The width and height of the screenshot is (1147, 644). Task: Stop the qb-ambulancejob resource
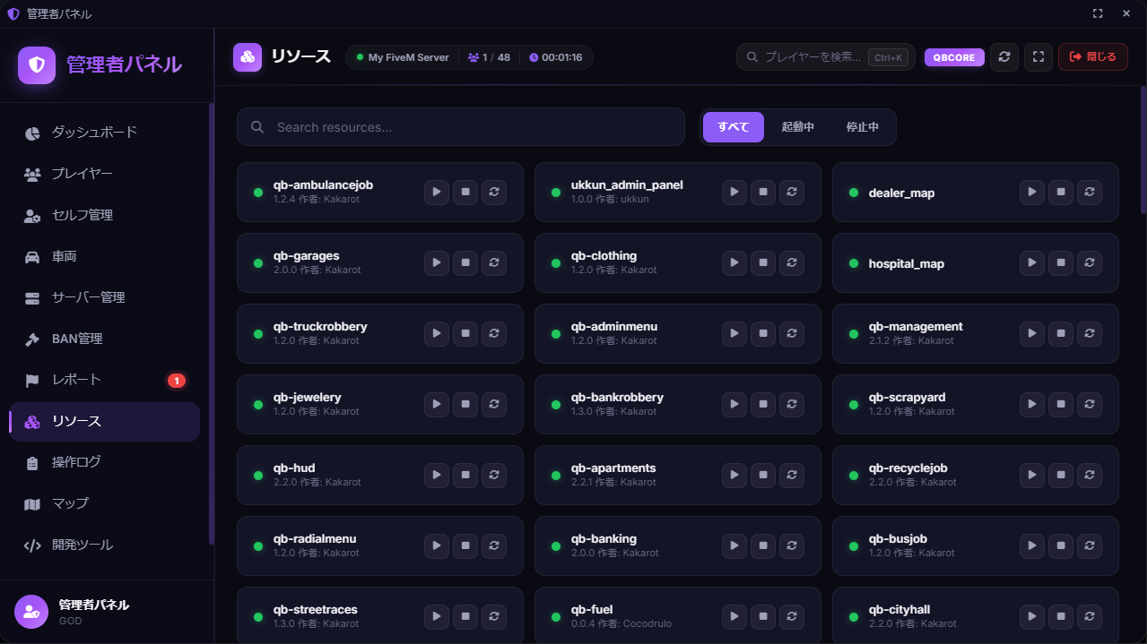[465, 192]
